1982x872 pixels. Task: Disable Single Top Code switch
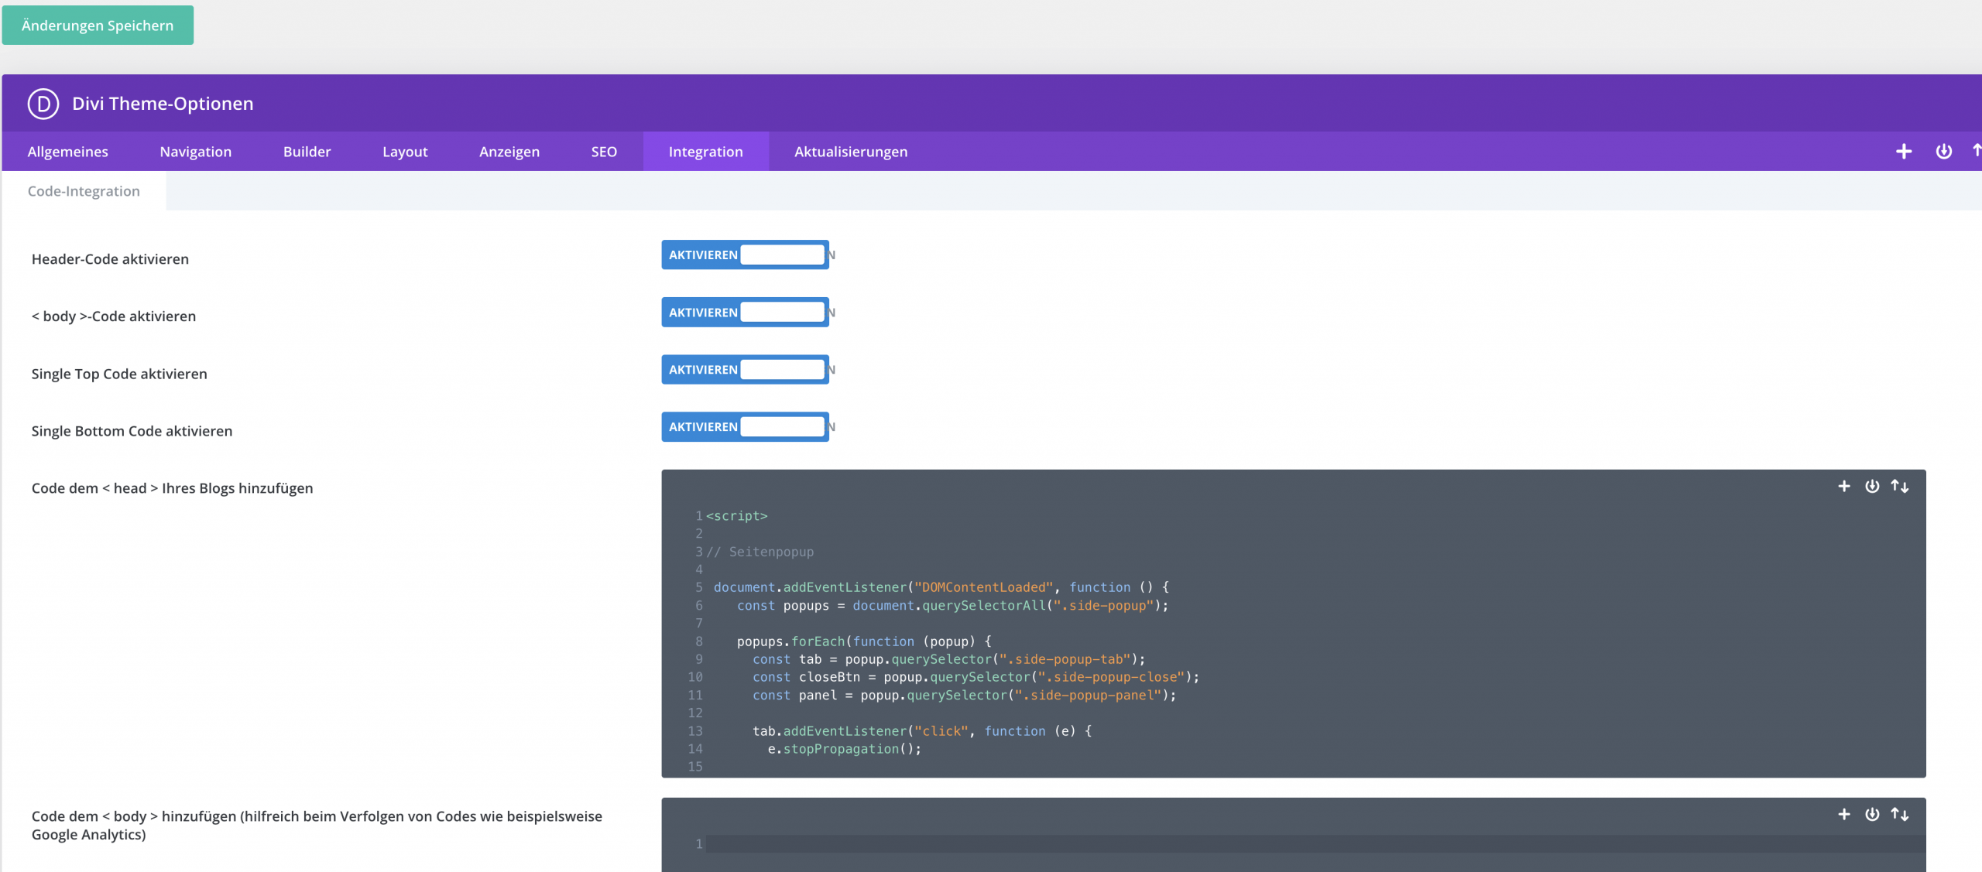[745, 370]
